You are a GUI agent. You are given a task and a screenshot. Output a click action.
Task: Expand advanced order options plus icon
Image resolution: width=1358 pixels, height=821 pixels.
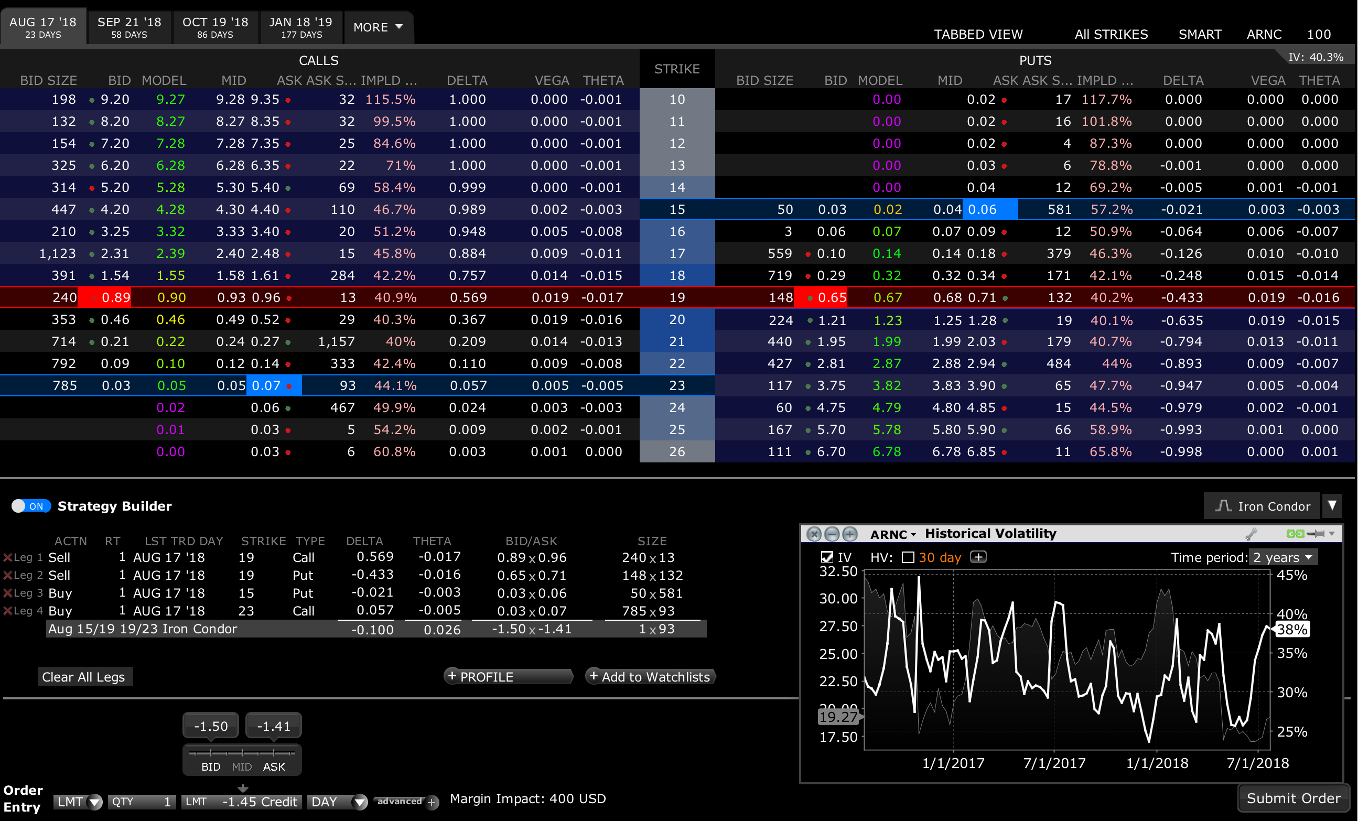click(x=433, y=802)
